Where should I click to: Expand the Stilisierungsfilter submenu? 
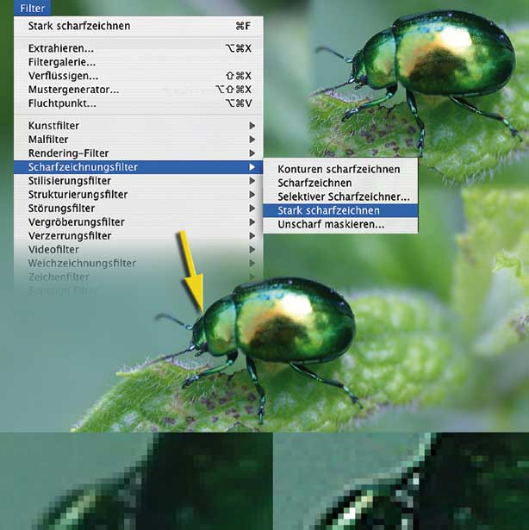tap(138, 181)
